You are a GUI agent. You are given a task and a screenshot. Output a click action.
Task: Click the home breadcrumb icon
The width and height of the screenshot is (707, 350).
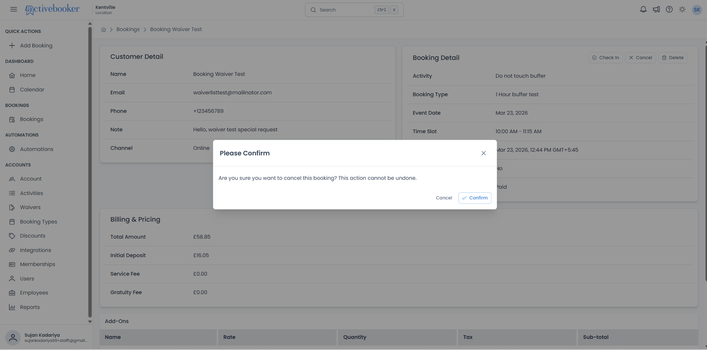point(104,30)
